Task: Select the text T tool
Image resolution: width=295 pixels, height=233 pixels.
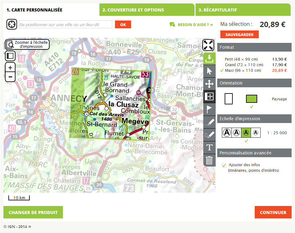Action: 209,147
